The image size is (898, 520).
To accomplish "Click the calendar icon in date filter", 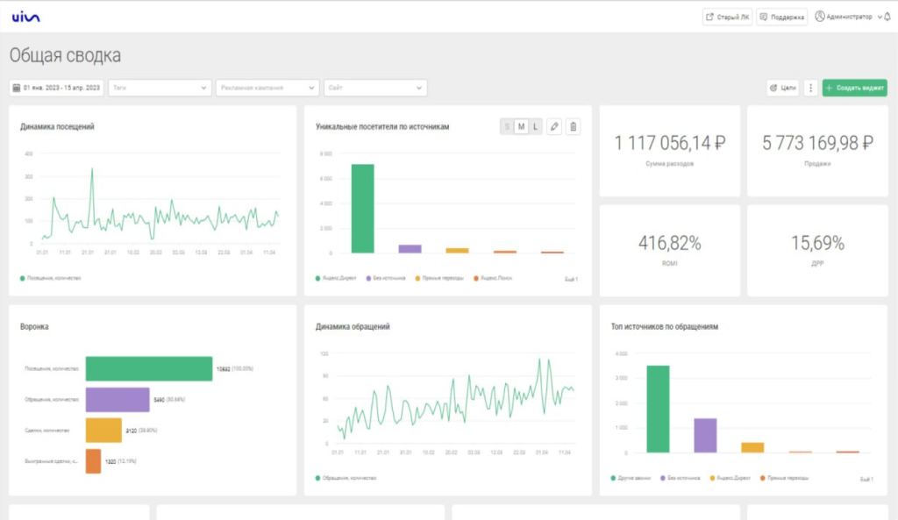I will click(17, 88).
